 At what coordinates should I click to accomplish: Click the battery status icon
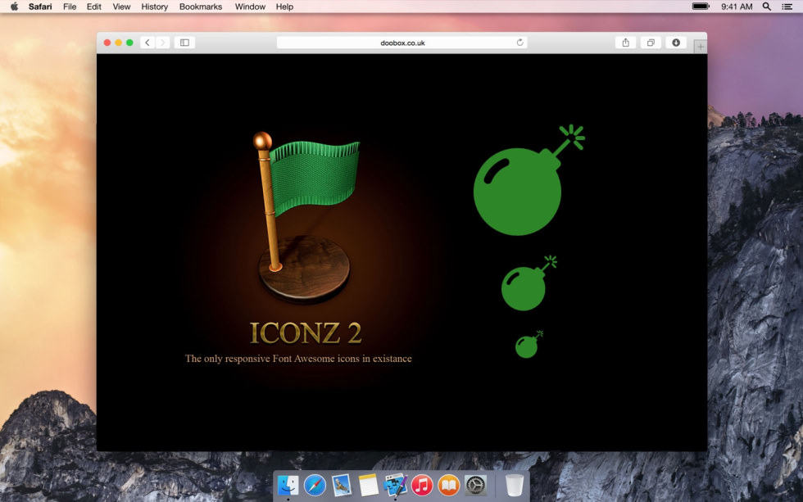coord(701,7)
